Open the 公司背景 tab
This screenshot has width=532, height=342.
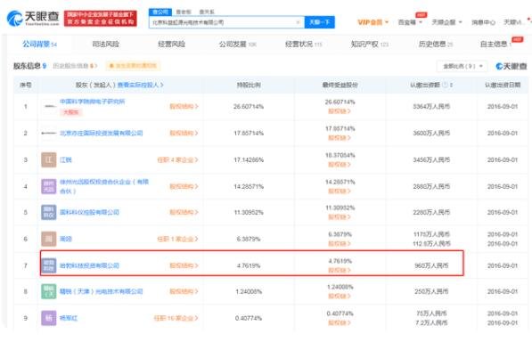point(39,44)
